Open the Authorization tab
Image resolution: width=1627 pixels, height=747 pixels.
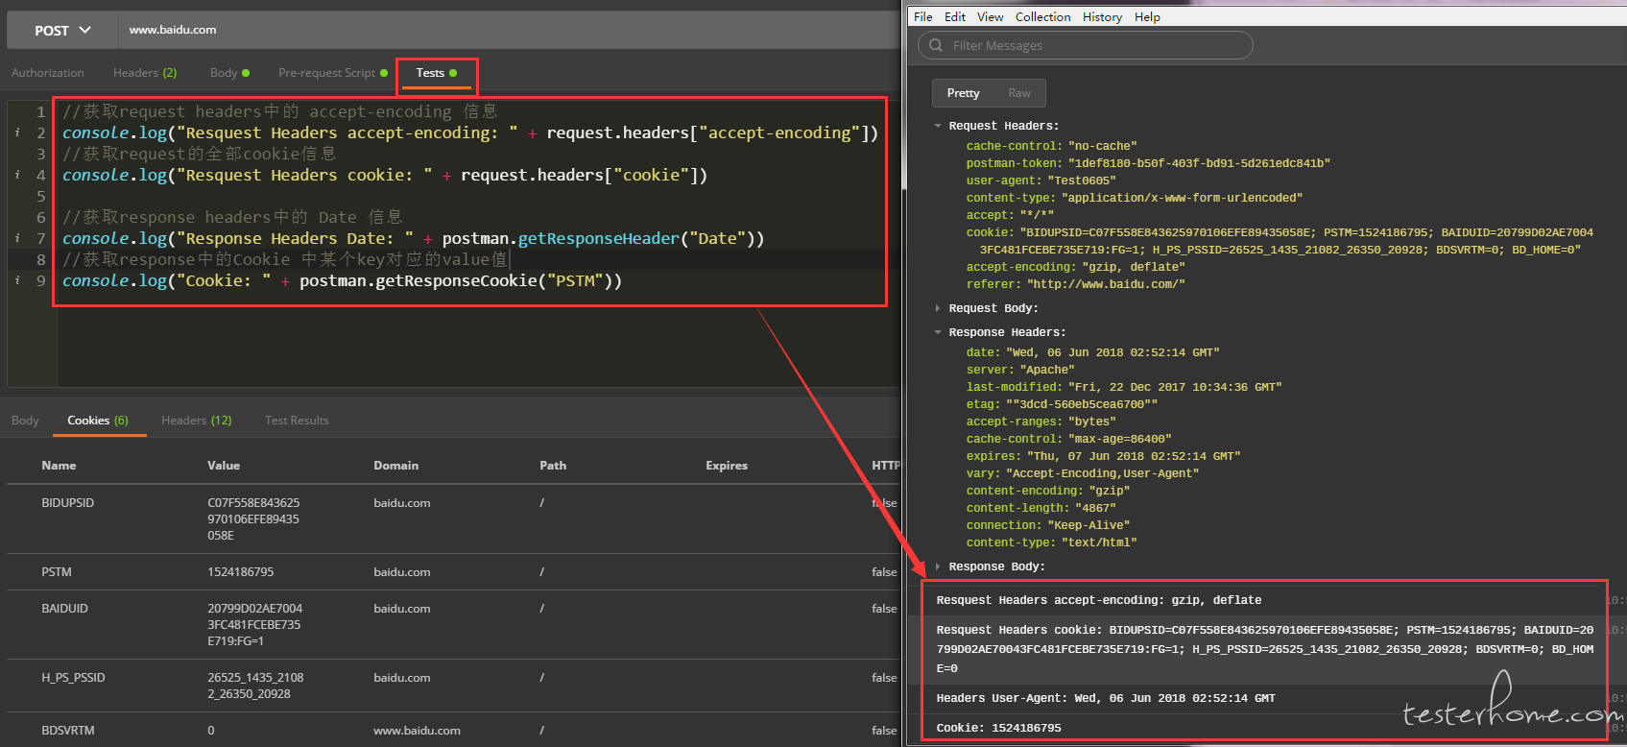pyautogui.click(x=48, y=73)
